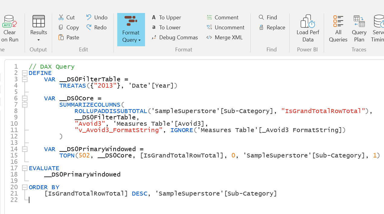Click the To Lower button
The height and width of the screenshot is (214, 384).
(166, 28)
